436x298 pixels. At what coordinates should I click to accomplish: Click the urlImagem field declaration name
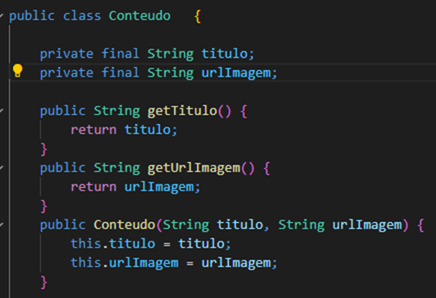click(236, 73)
